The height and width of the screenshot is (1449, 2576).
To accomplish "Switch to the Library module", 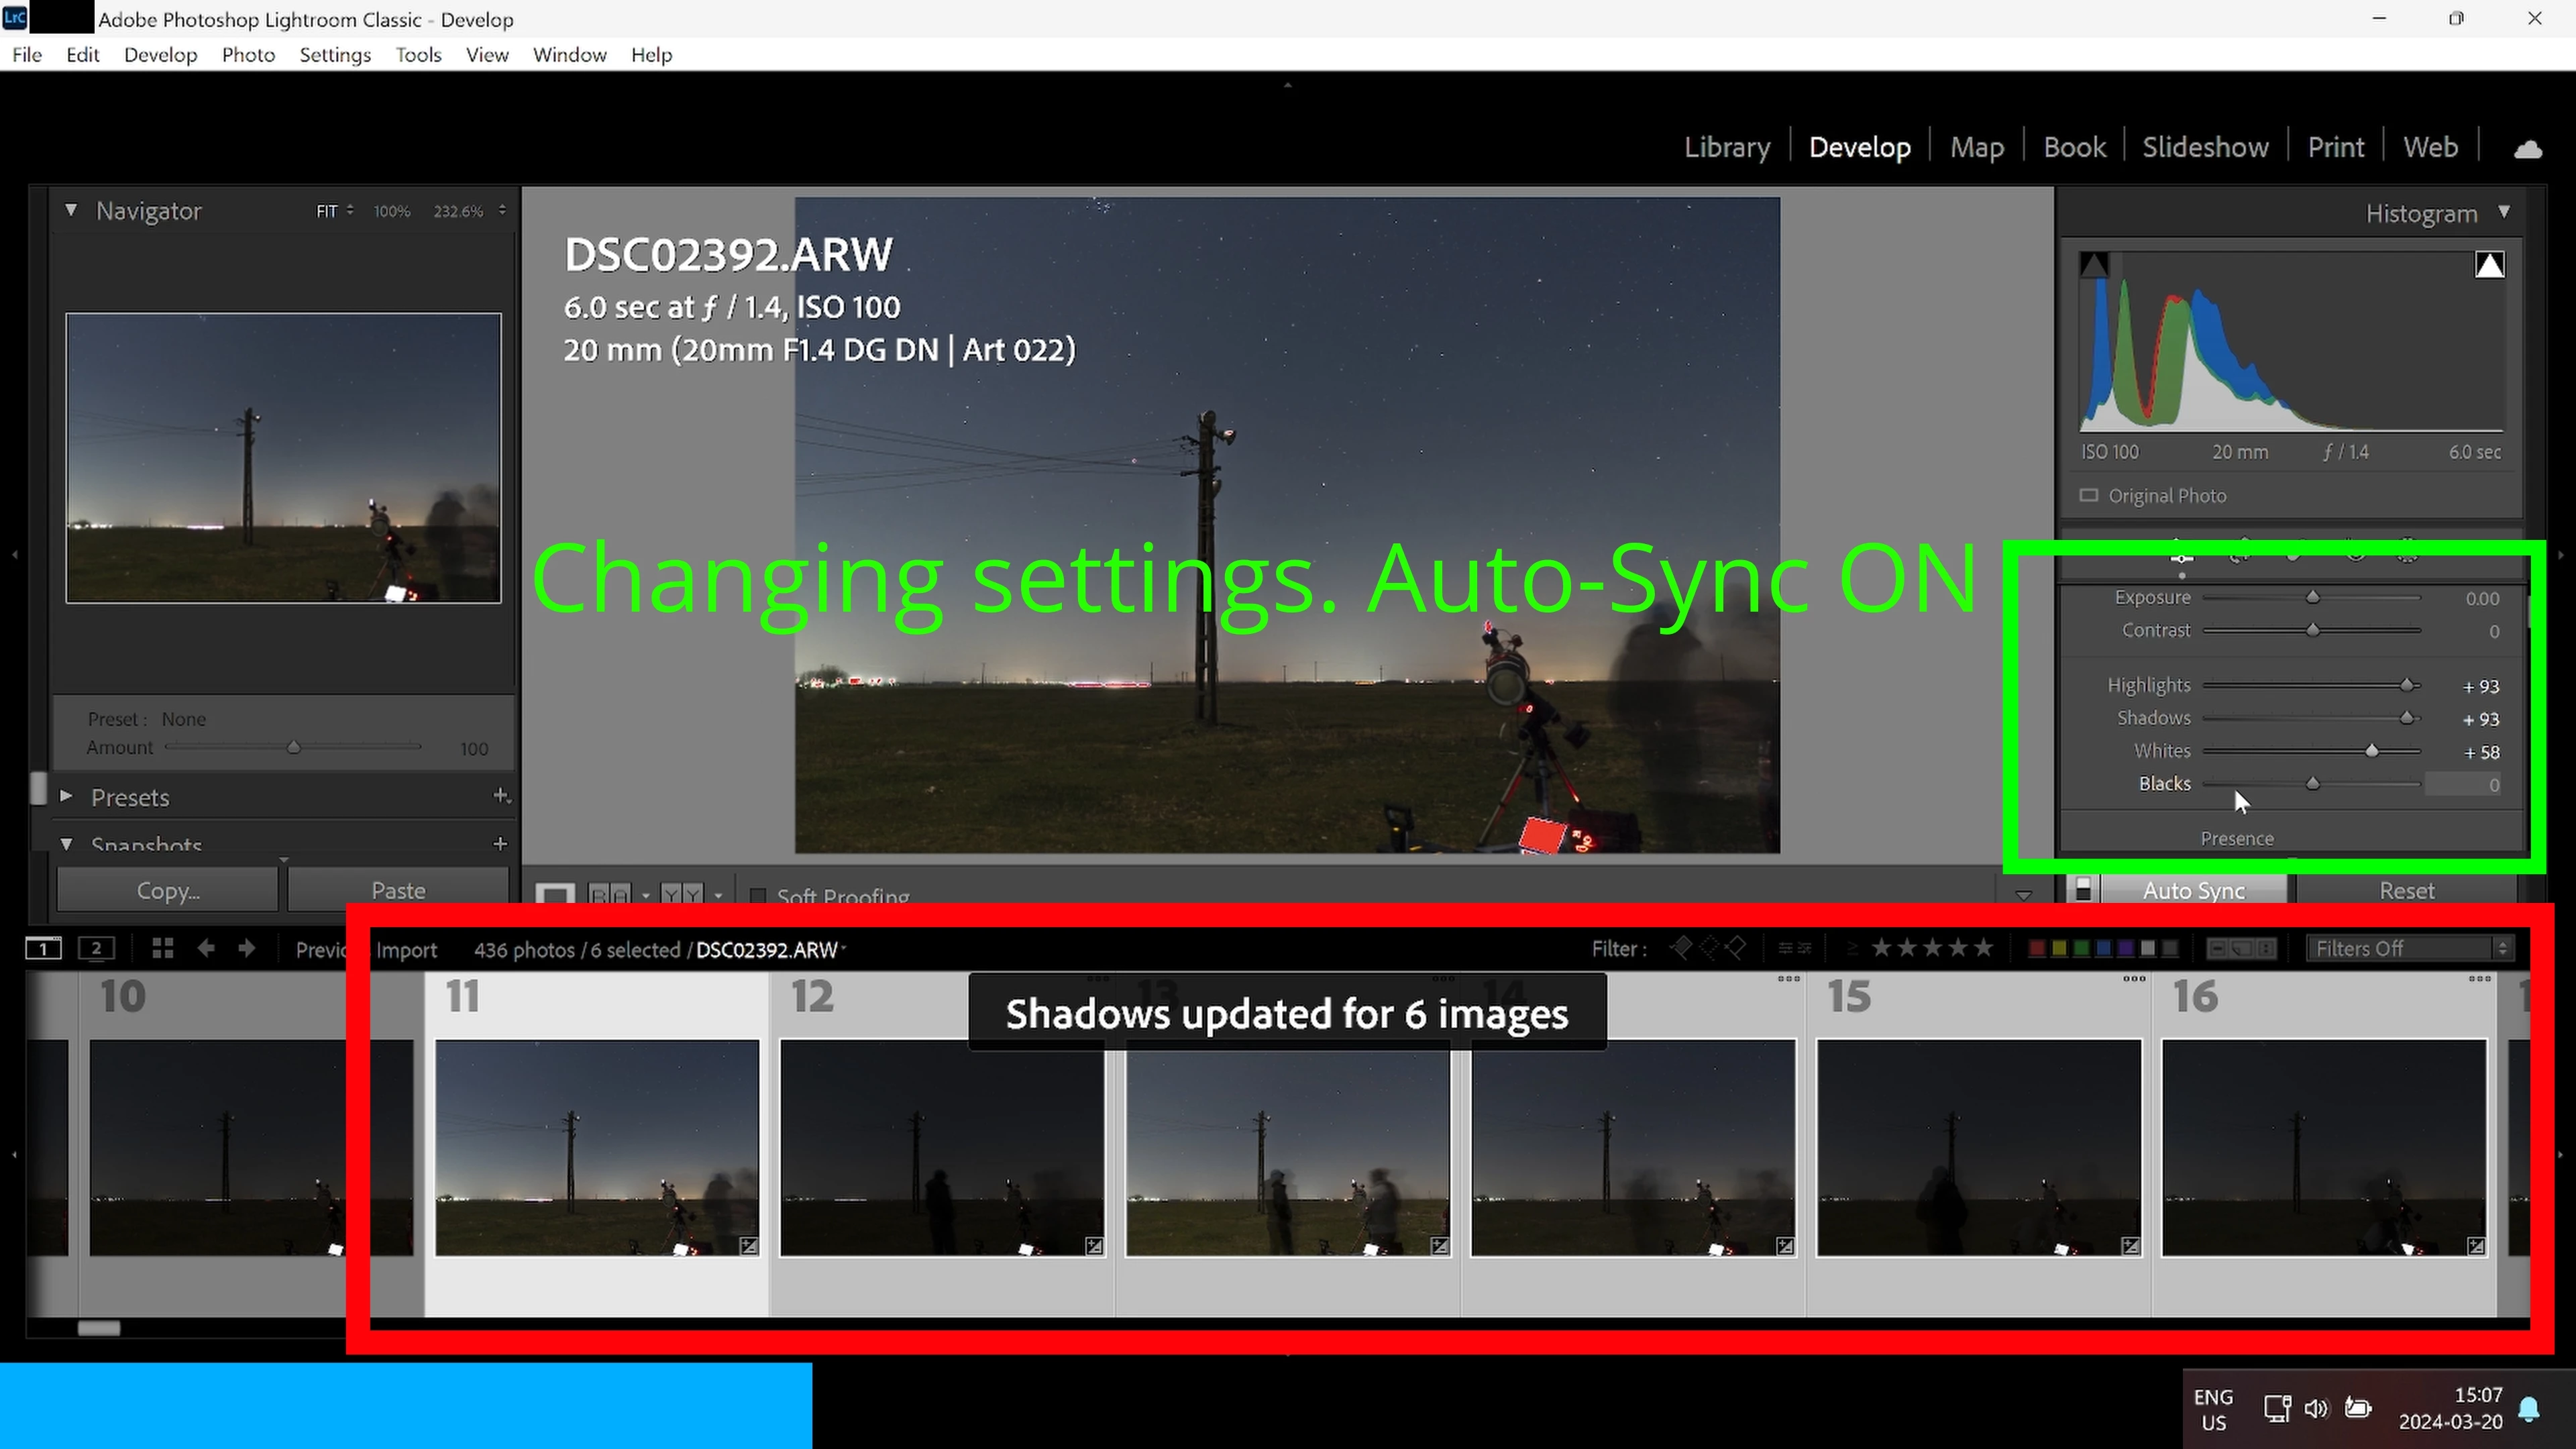I will pyautogui.click(x=1726, y=148).
